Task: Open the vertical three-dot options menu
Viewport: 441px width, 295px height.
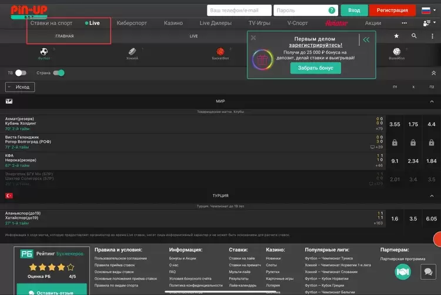Action: [432, 36]
